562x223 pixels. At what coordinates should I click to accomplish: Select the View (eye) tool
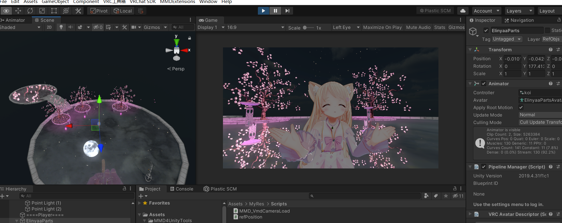[x=6, y=11]
